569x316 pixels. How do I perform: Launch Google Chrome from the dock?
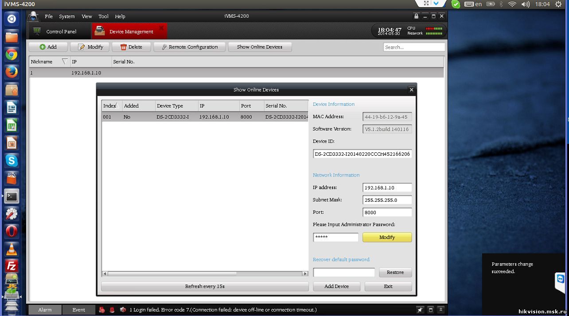point(12,54)
